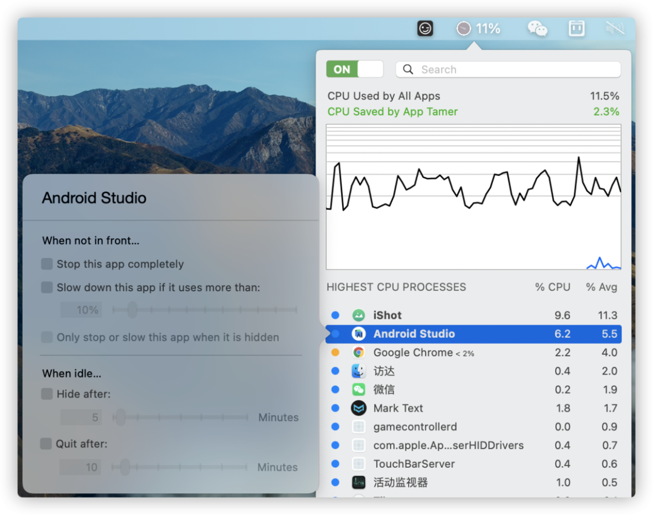Open the WeChat menu bar icon
This screenshot has width=653, height=515.
[538, 29]
